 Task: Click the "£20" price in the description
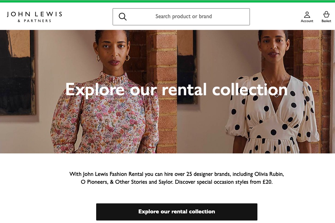point(266,182)
